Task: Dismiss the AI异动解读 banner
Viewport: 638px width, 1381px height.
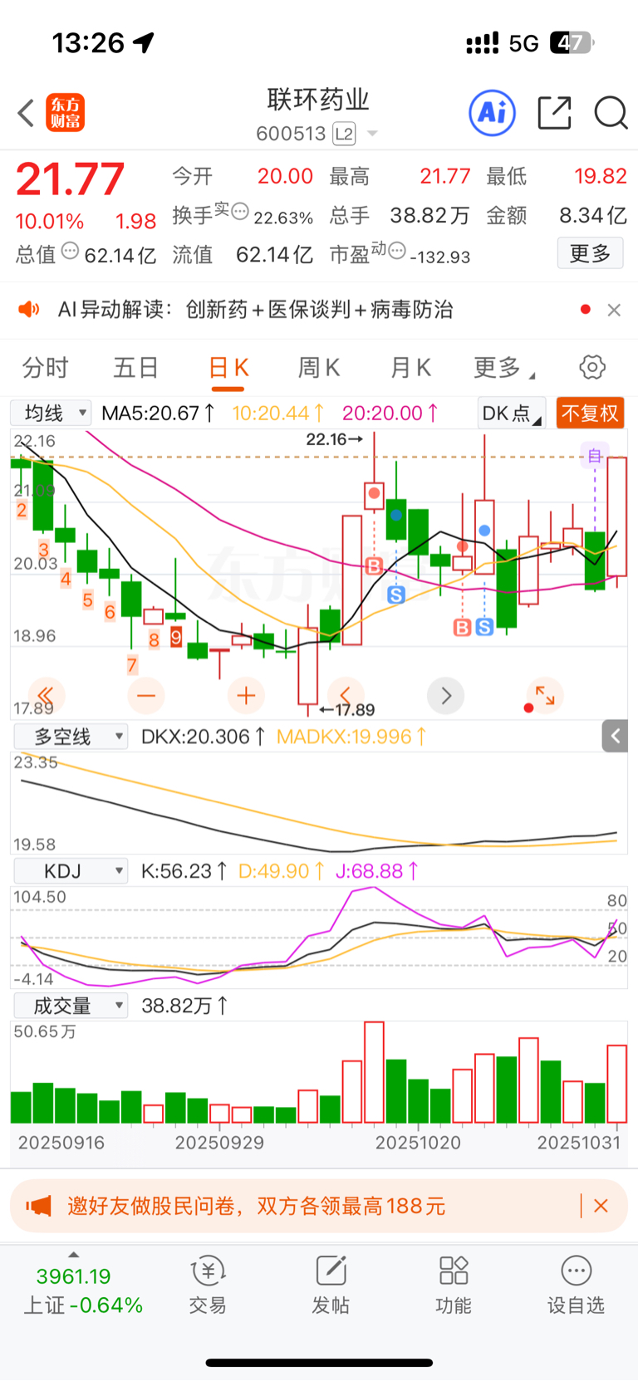Action: (x=614, y=310)
